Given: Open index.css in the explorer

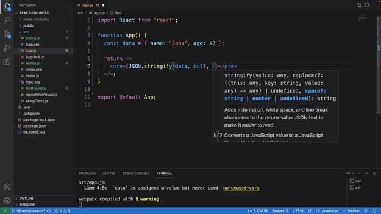Looking at the screenshot, I should pos(33,70).
